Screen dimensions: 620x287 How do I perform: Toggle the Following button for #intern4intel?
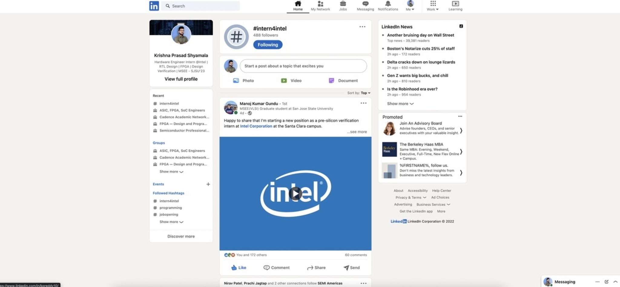pyautogui.click(x=268, y=45)
